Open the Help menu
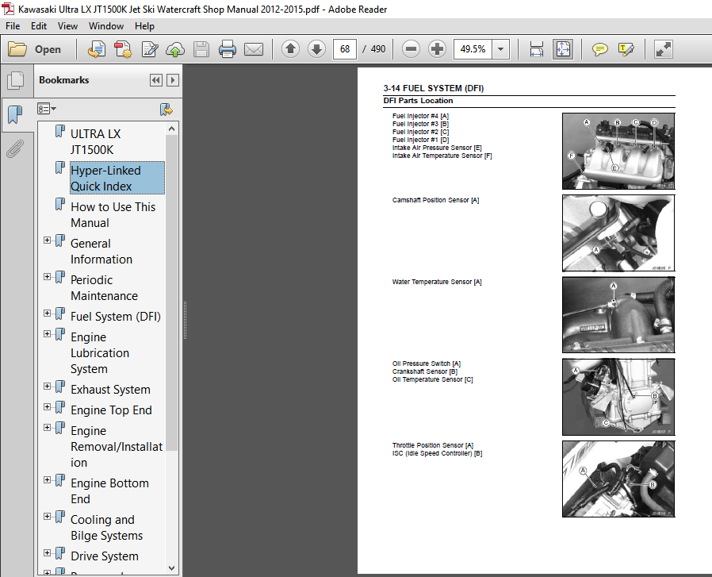The width and height of the screenshot is (712, 577). (144, 26)
